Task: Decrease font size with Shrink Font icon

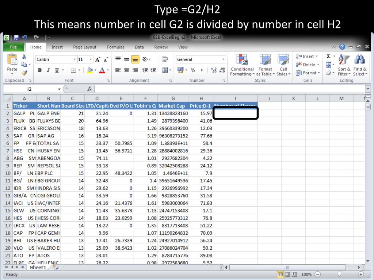Action: (x=106, y=59)
